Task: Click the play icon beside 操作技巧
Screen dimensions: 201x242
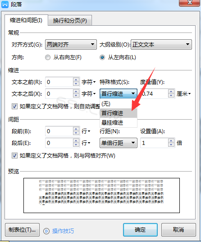Action: coord(46,231)
